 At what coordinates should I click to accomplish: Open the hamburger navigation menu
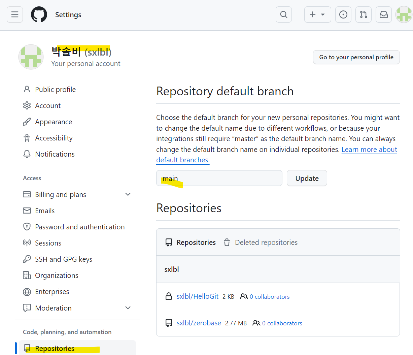[15, 14]
